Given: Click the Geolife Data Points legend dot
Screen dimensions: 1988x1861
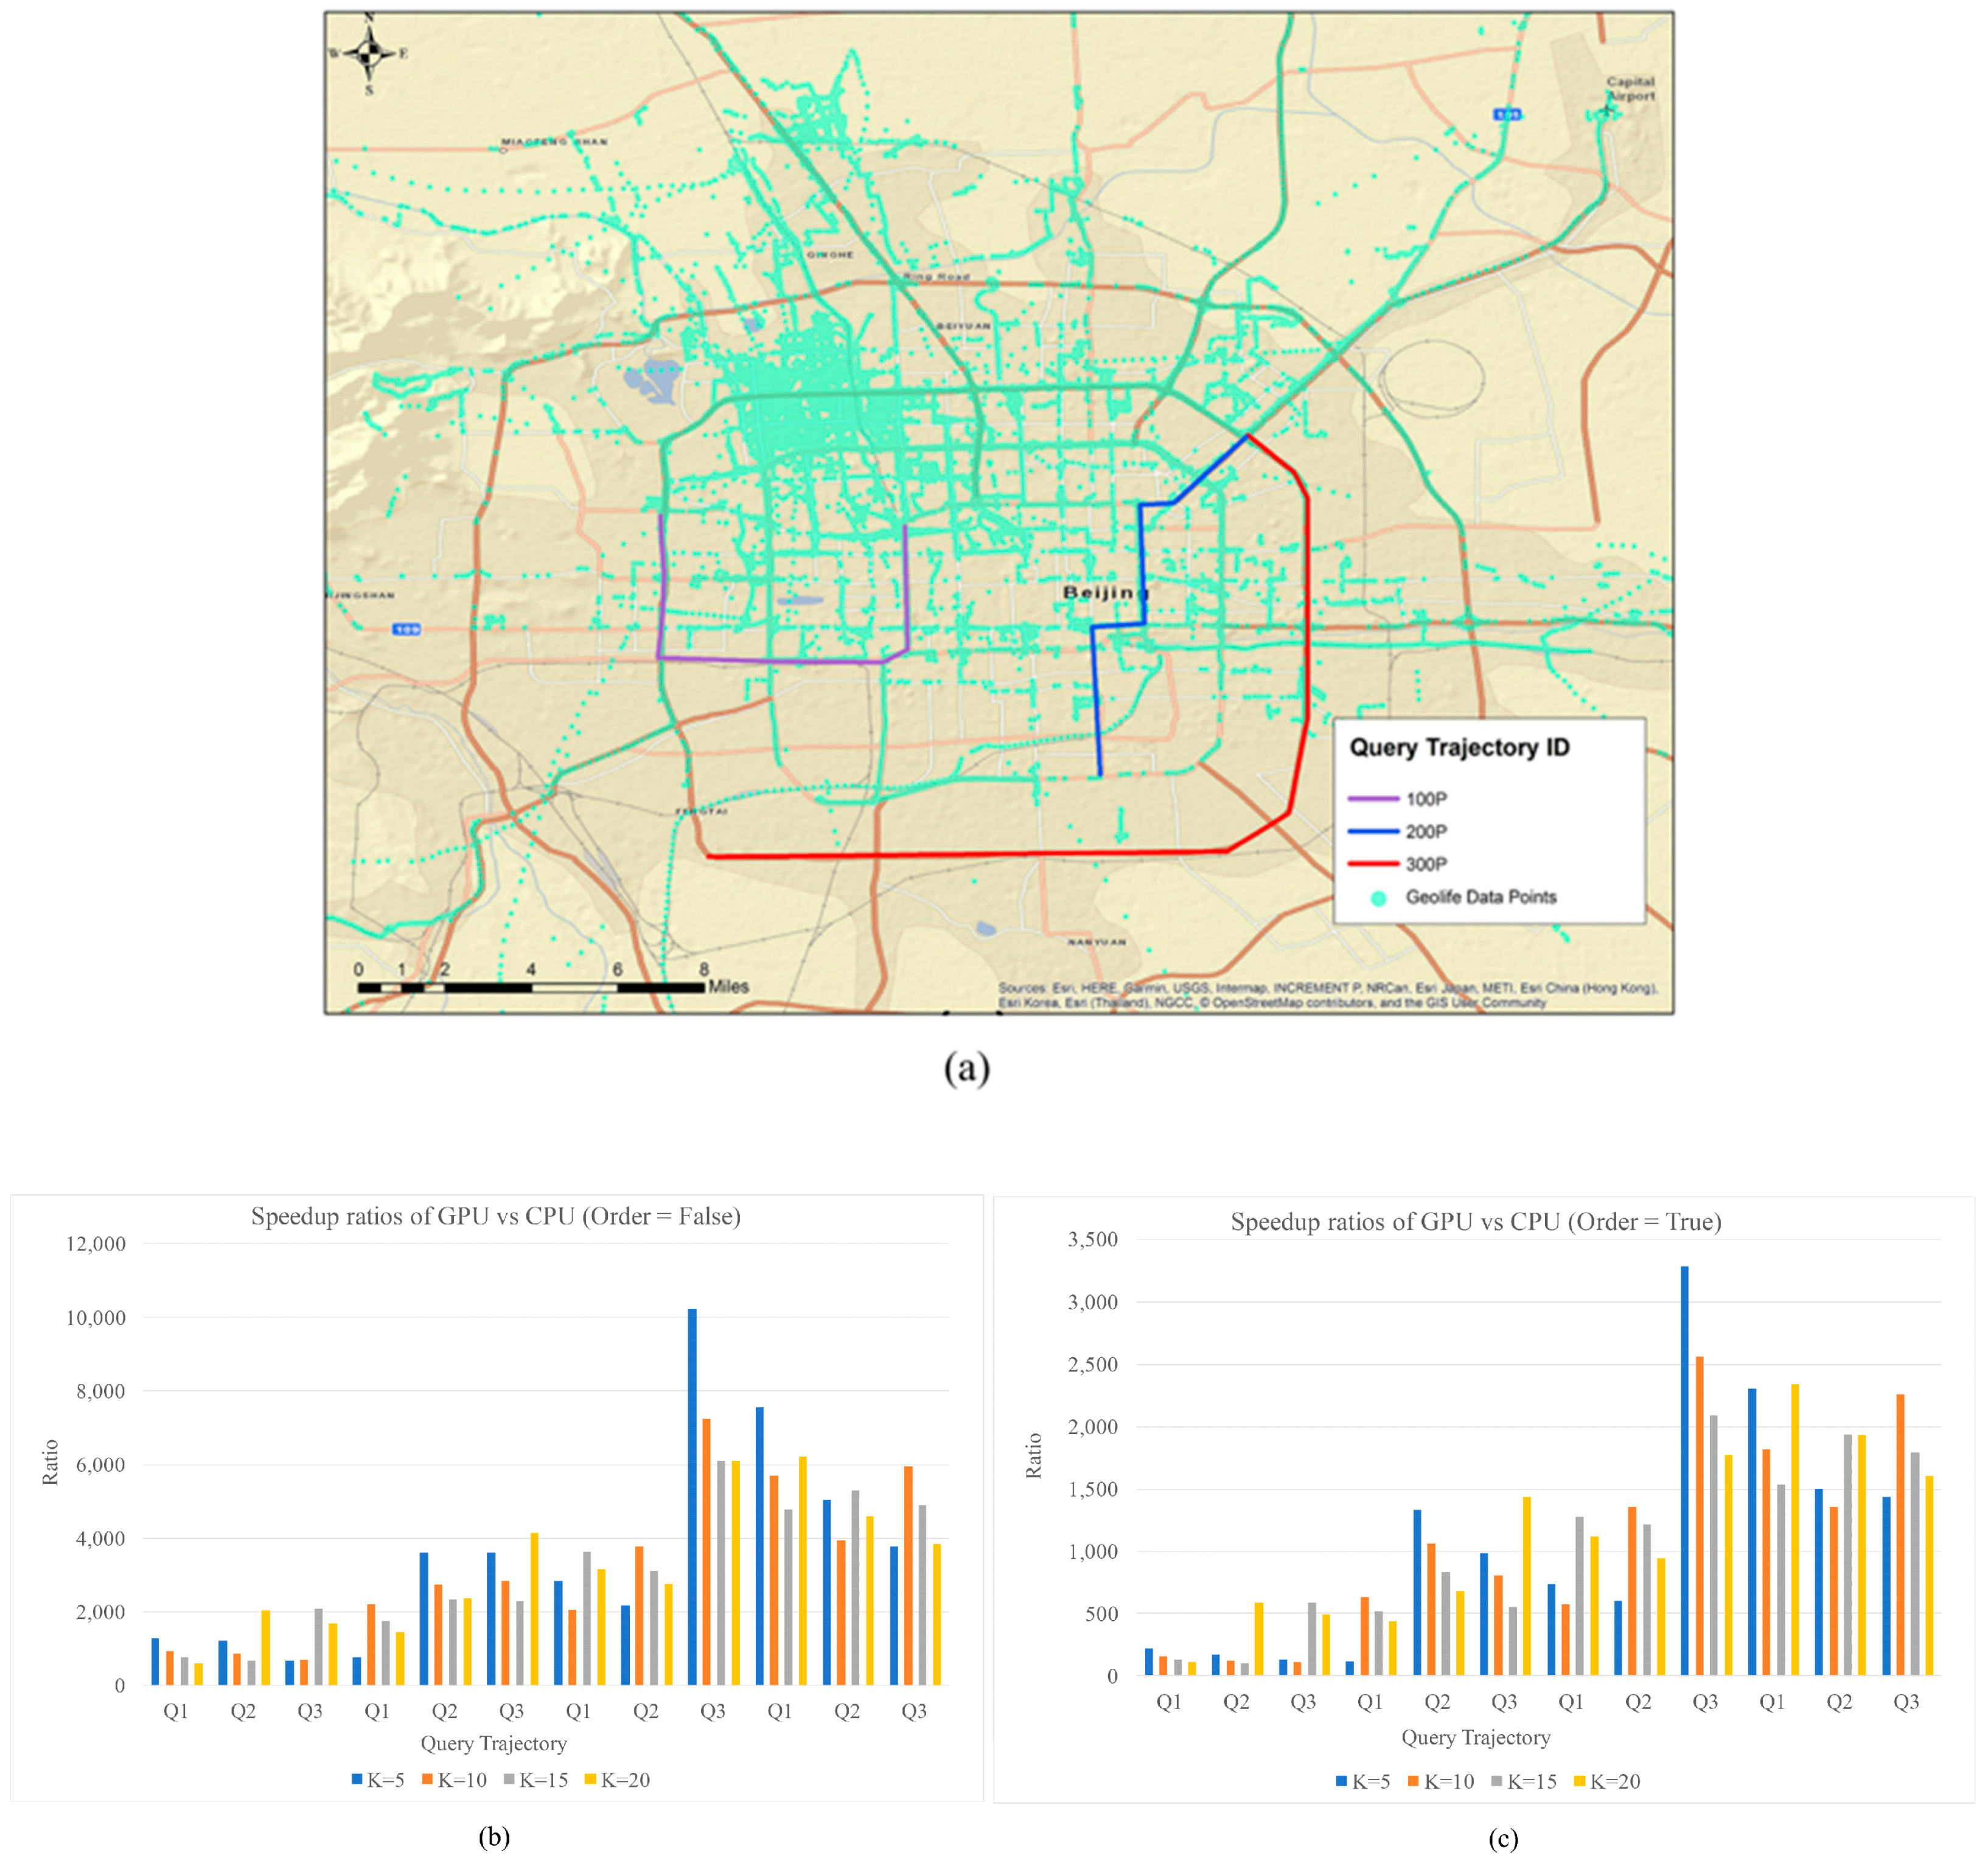Looking at the screenshot, I should point(1378,898).
